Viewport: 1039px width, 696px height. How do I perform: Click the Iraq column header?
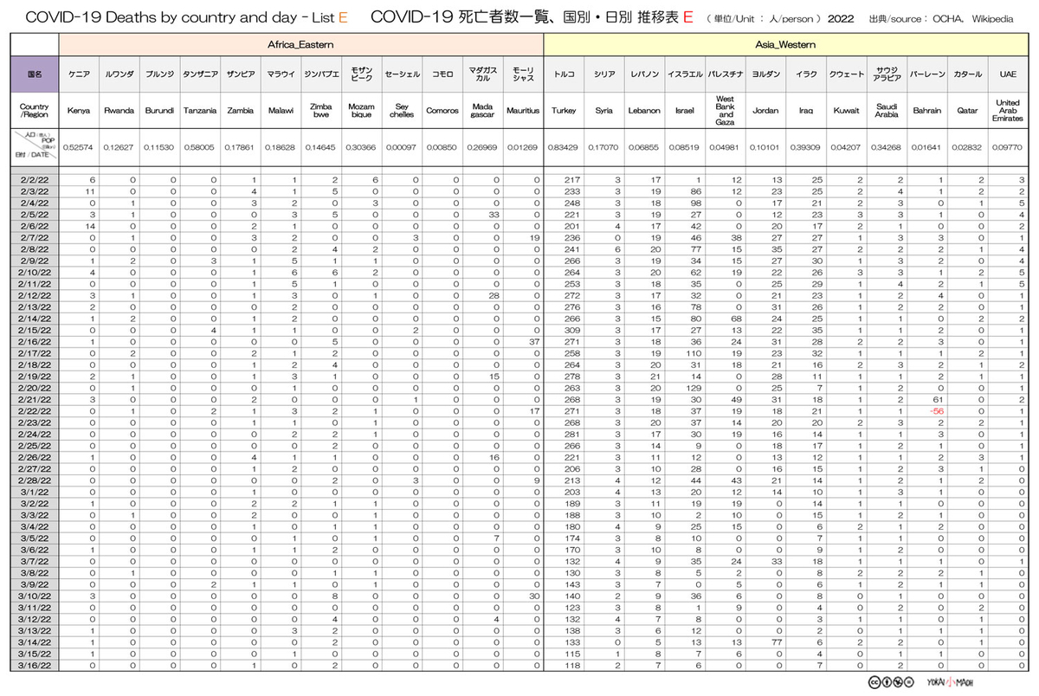point(806,111)
